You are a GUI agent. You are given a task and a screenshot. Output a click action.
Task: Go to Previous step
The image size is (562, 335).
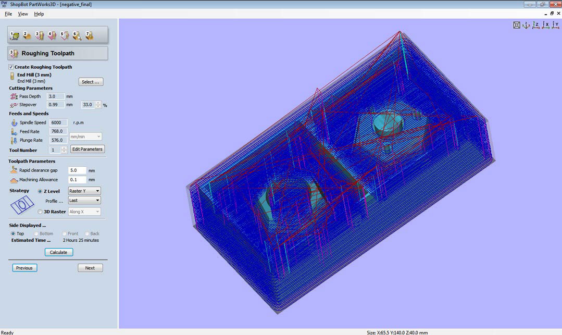tap(24, 268)
